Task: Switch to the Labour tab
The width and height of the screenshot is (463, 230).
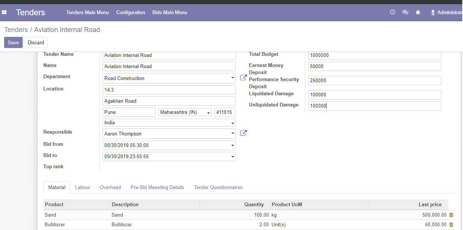Action: click(83, 187)
